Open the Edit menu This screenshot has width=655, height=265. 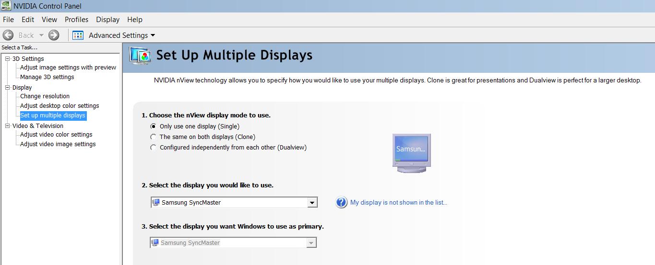pyautogui.click(x=28, y=20)
